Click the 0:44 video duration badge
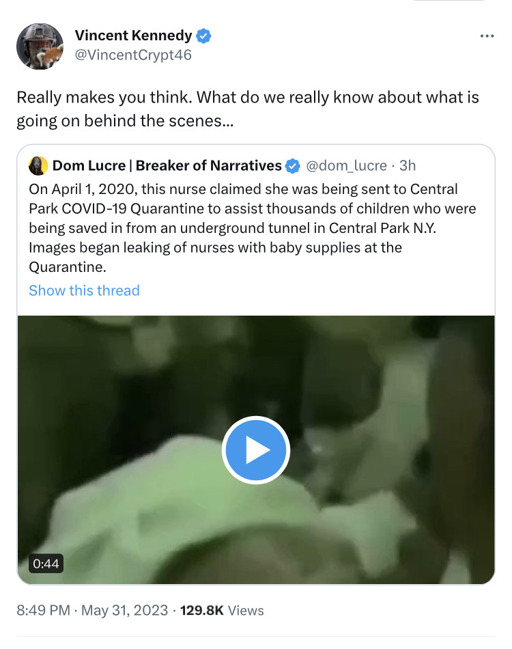The height and width of the screenshot is (649, 512). 46,564
